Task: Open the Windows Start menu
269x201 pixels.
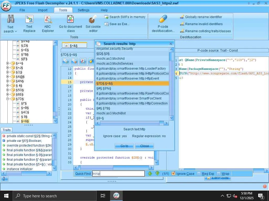Action: pyautogui.click(x=6, y=196)
